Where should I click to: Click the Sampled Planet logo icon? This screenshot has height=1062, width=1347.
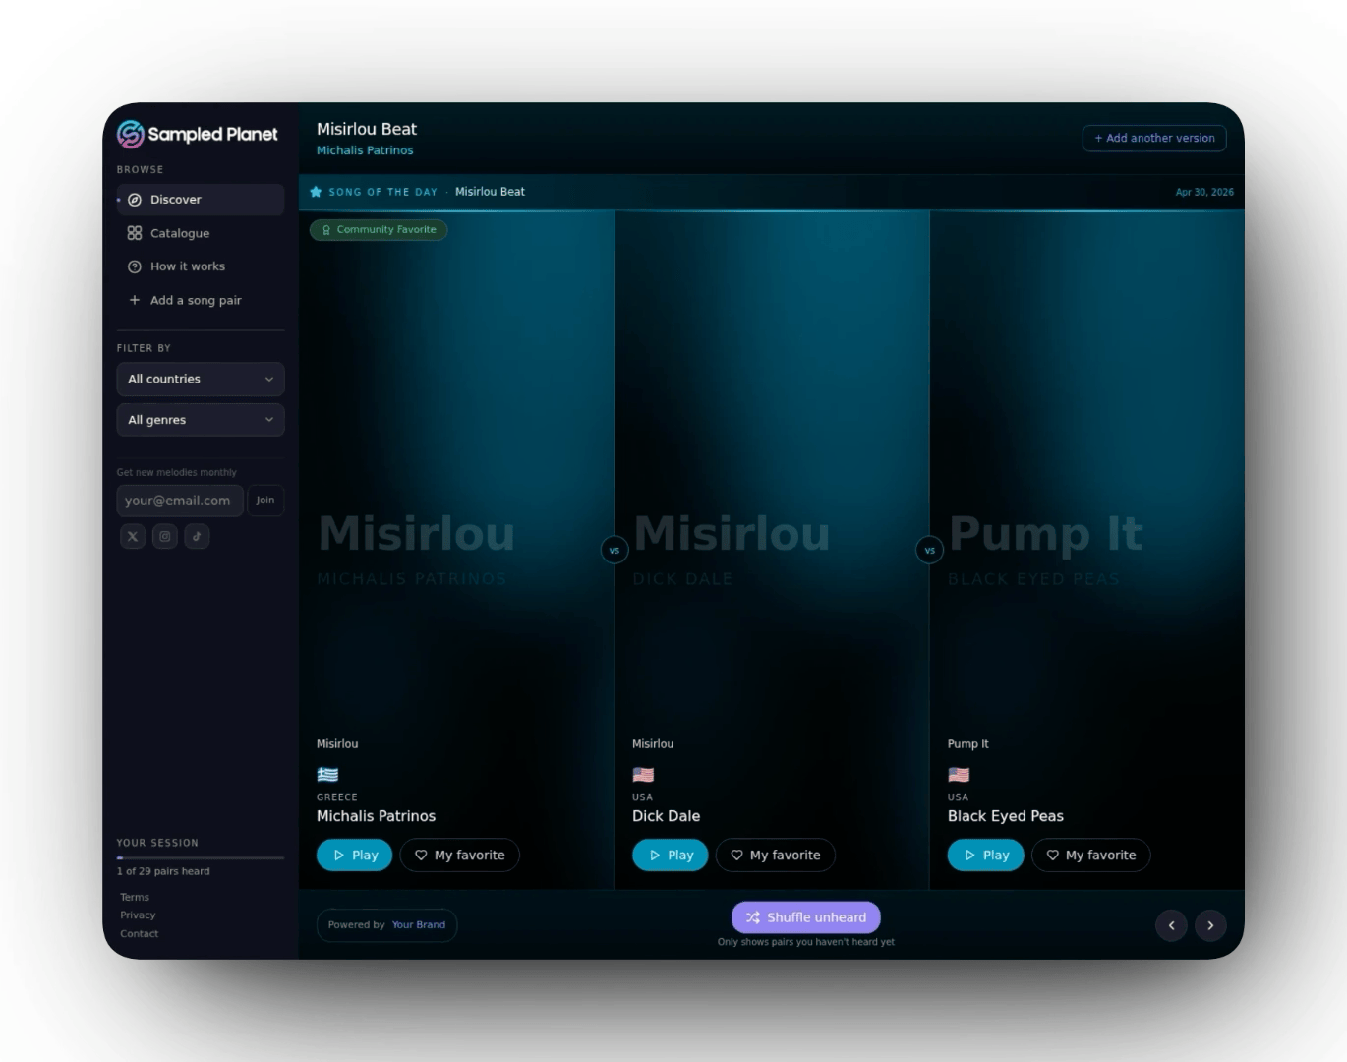pos(131,134)
